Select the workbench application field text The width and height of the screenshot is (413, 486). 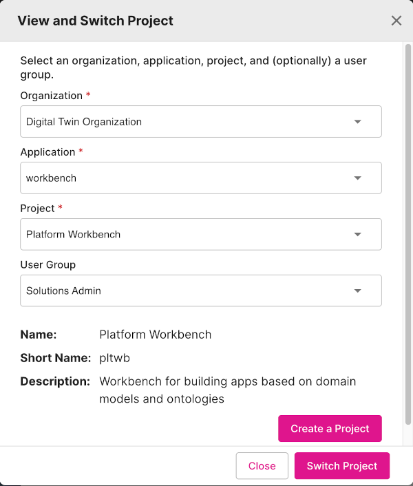click(x=52, y=178)
